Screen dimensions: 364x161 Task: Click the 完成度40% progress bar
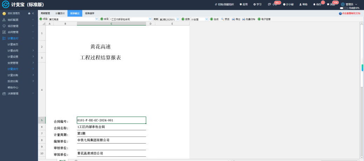click(x=344, y=8)
